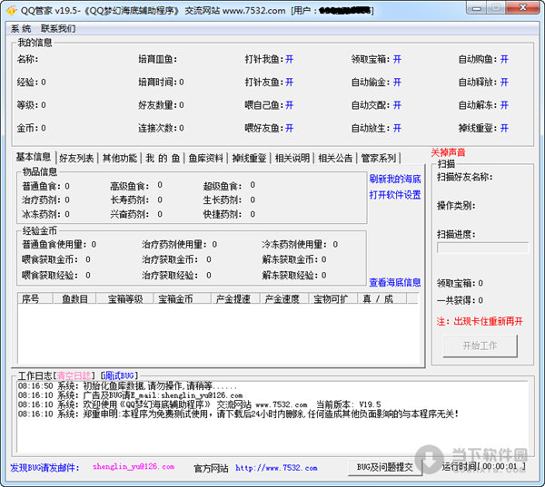Open the http://www.7532.com official site link
Viewport: 545px width, 487px height.
pos(276,468)
